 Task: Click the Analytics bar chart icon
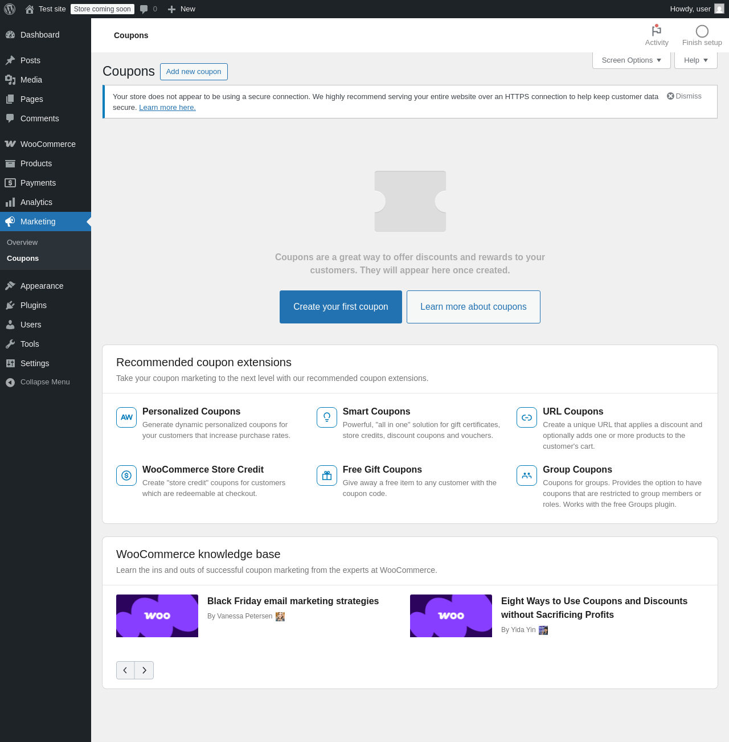click(x=10, y=202)
